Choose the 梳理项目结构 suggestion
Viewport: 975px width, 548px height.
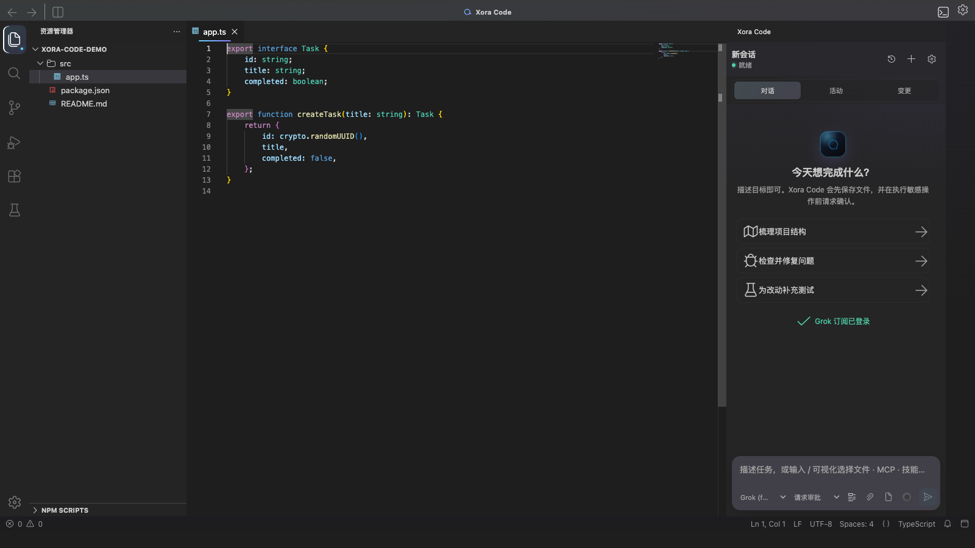(833, 231)
